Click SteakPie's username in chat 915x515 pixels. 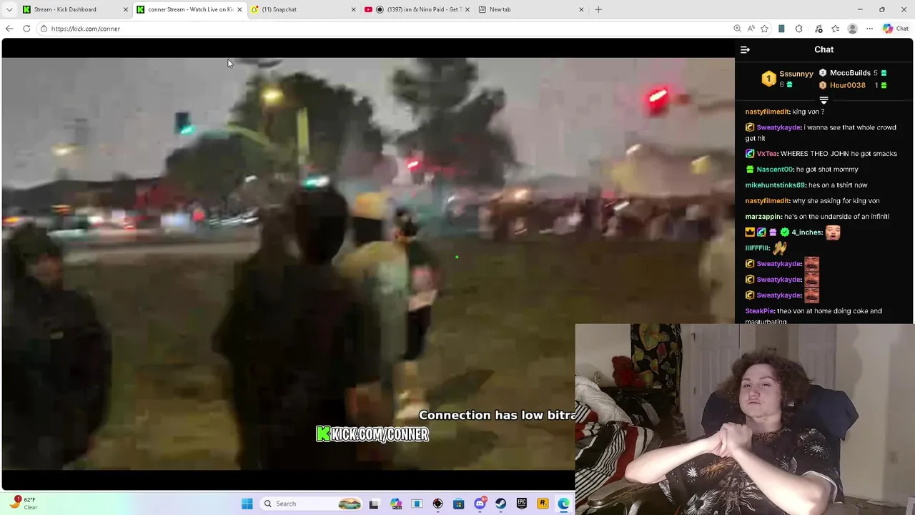pyautogui.click(x=759, y=311)
